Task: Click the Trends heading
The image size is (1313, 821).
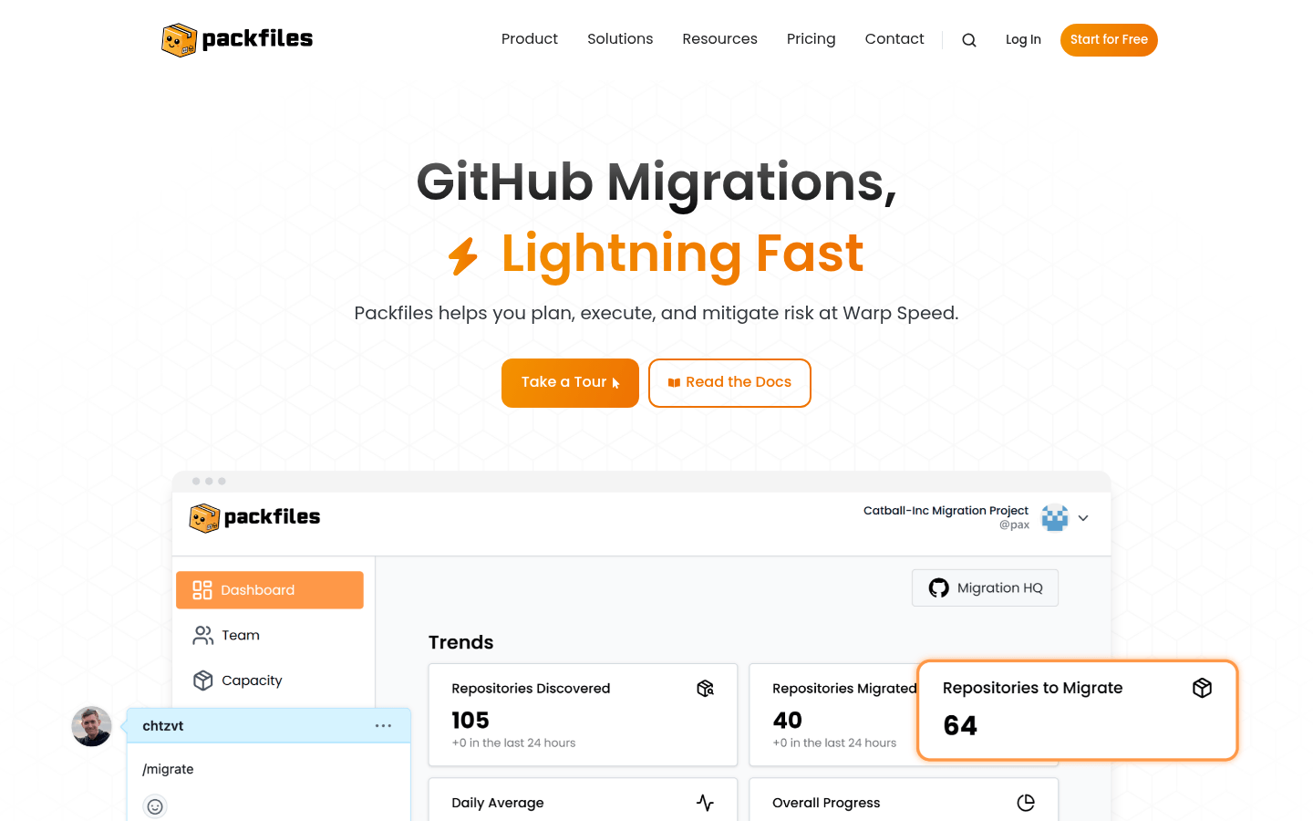Action: click(460, 642)
